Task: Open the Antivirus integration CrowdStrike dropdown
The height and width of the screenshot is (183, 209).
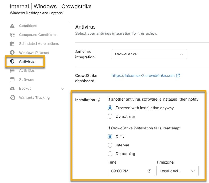Action: tap(149, 54)
